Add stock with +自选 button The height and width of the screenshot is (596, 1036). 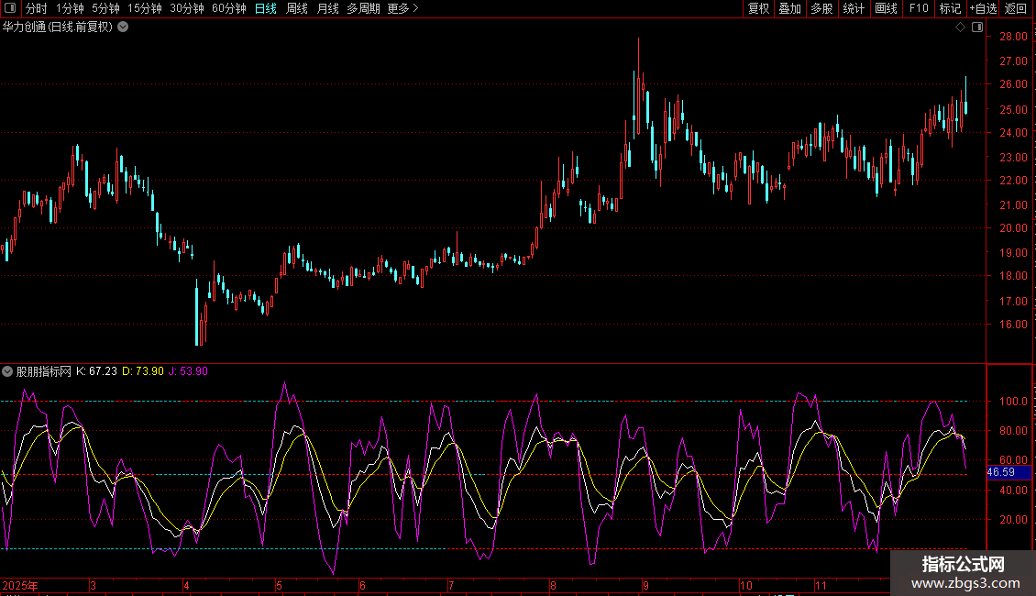[x=983, y=9]
